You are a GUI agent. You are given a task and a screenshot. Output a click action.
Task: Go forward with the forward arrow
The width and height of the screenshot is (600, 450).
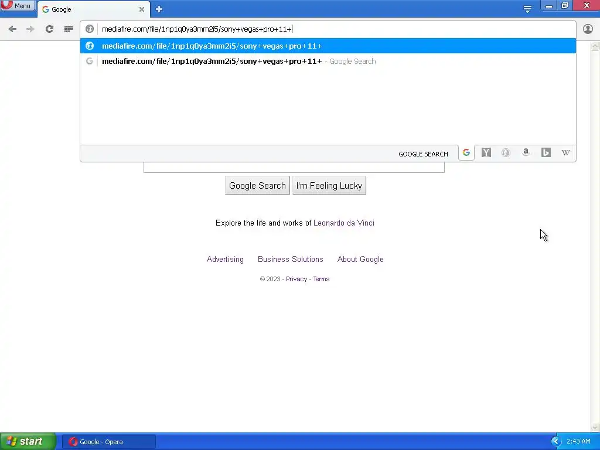click(30, 29)
